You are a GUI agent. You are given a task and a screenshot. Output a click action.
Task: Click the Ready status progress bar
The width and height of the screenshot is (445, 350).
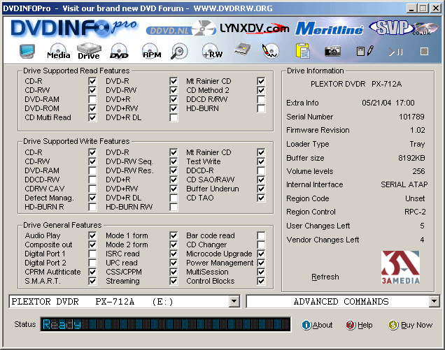(165, 324)
